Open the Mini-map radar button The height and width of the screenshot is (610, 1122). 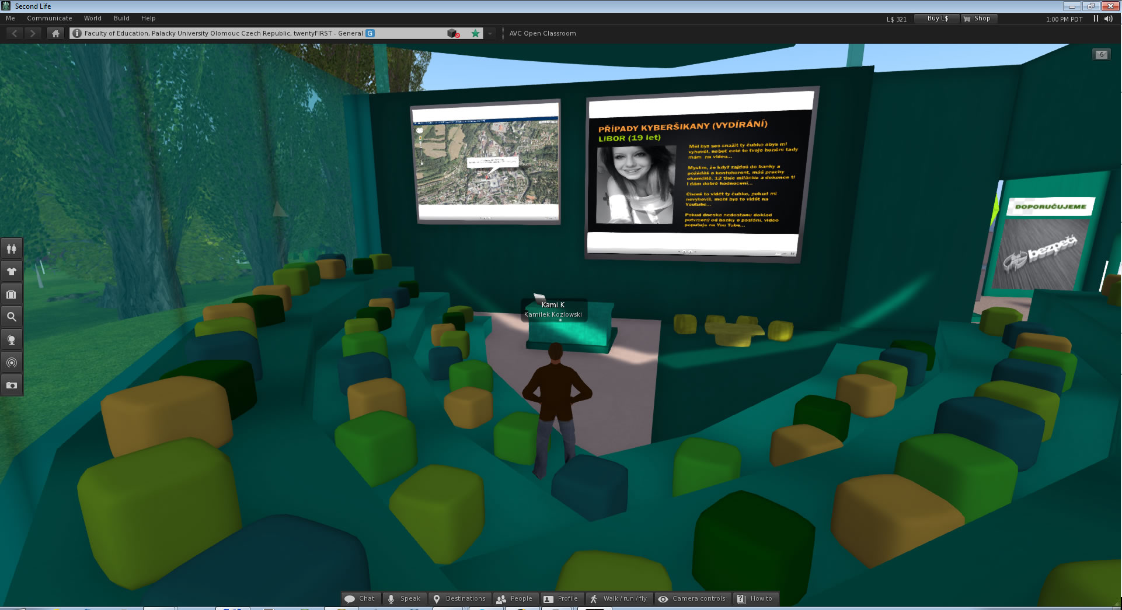coord(12,363)
